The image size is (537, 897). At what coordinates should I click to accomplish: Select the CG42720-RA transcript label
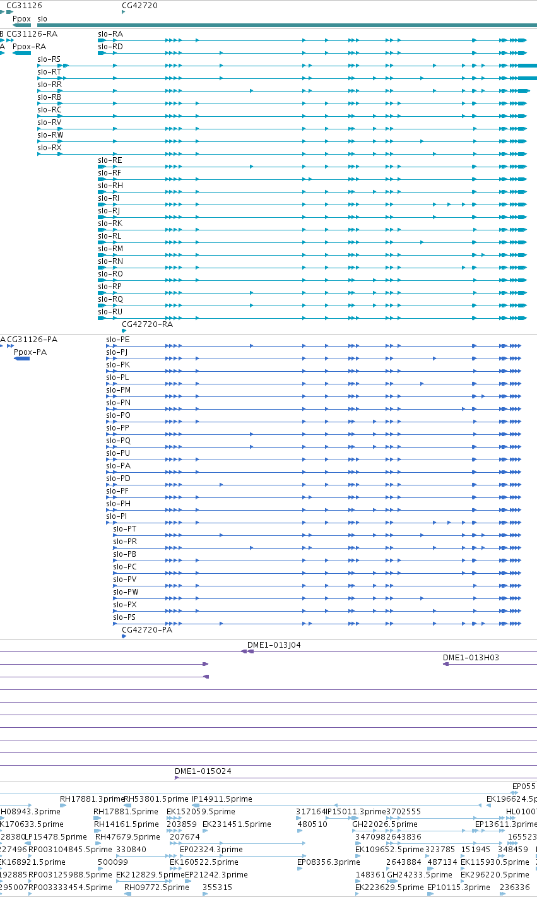pyautogui.click(x=147, y=324)
